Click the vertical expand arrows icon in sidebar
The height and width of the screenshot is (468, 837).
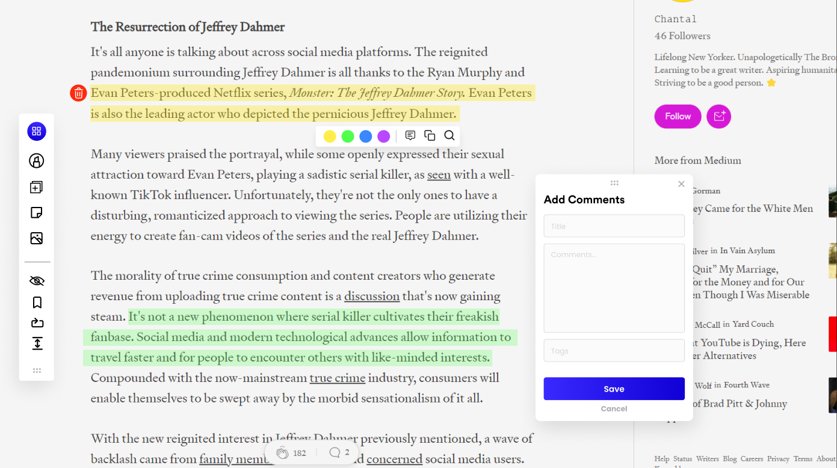click(x=37, y=343)
